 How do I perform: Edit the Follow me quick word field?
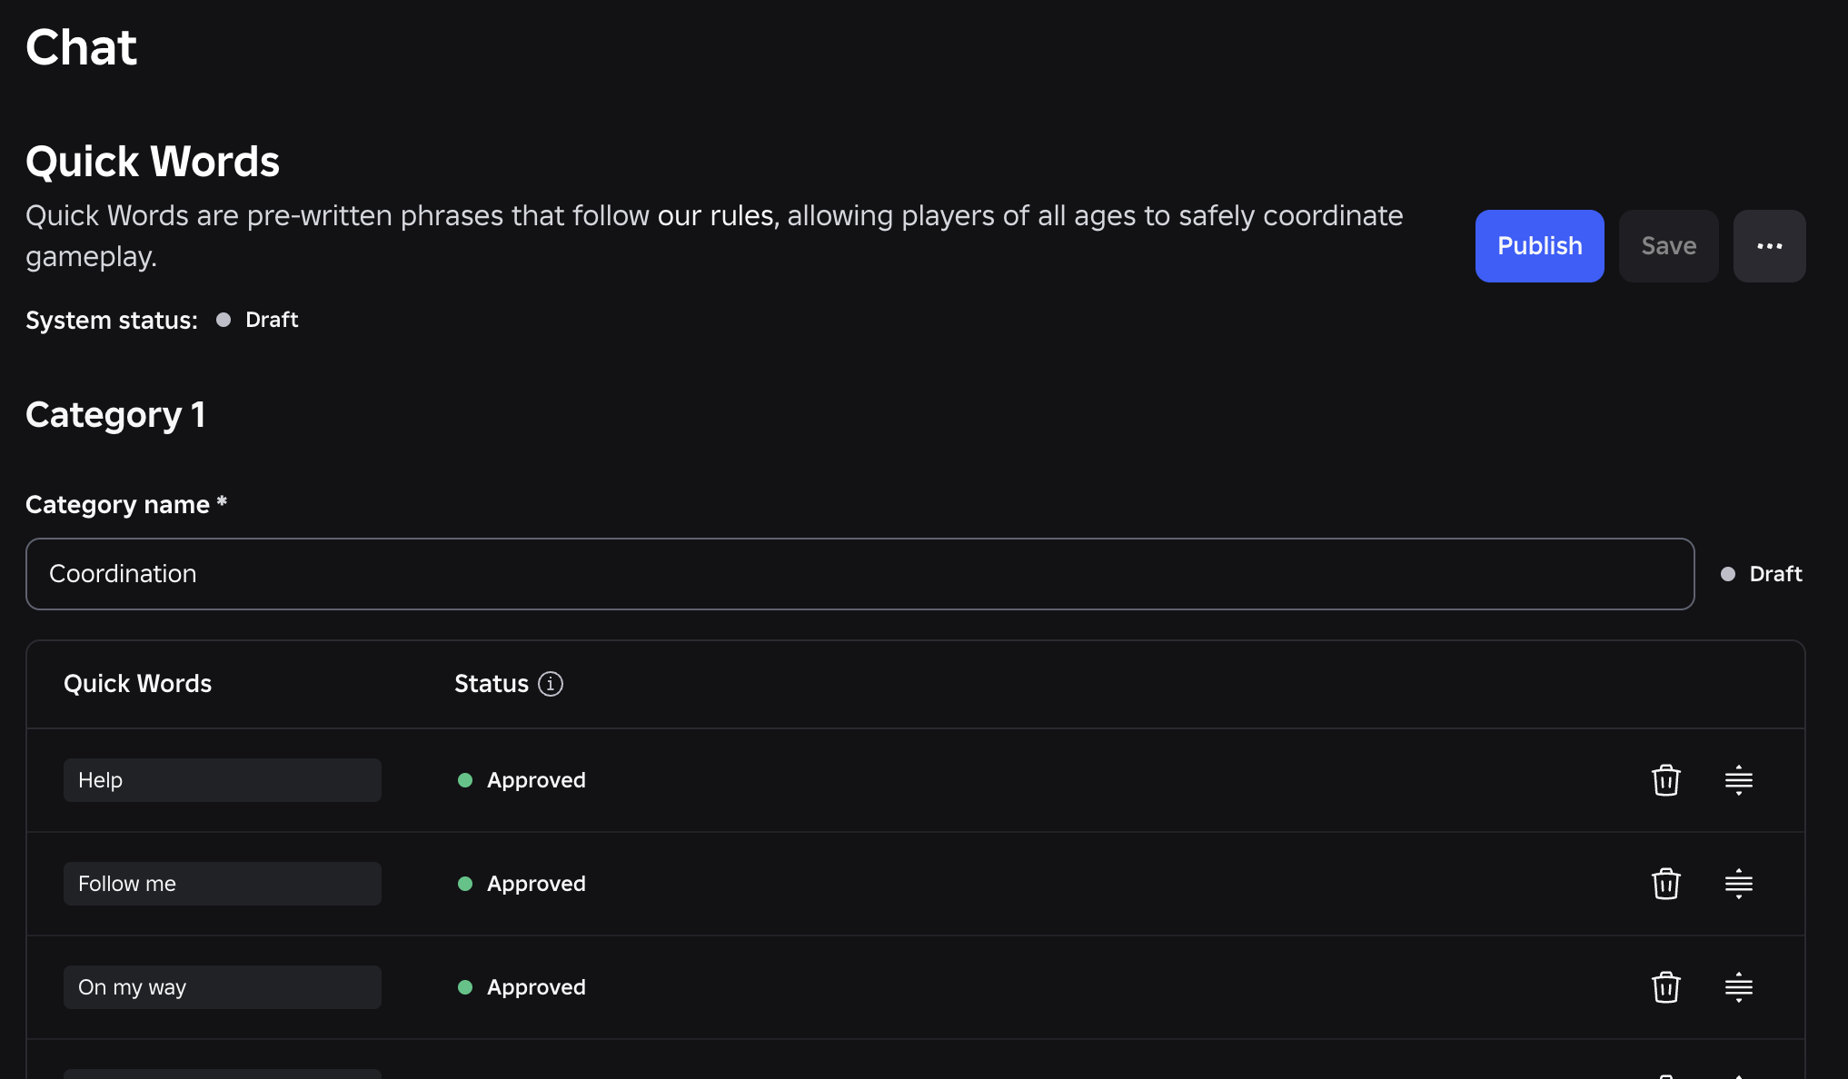pos(223,884)
